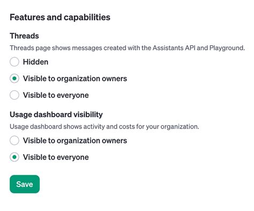The width and height of the screenshot is (254, 211).
Task: Click the Features and capabilities heading
Action: [x=60, y=18]
